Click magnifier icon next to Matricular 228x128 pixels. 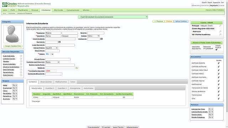pos(220,32)
